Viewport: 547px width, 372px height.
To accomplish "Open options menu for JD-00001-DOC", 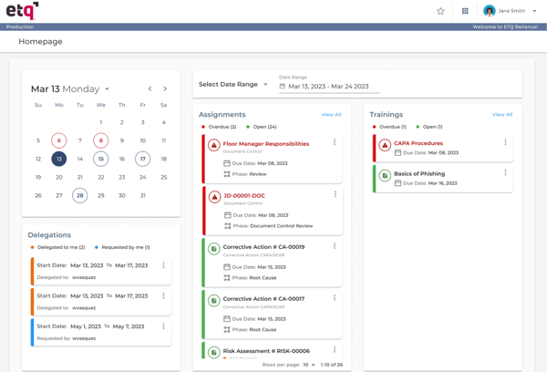I will [335, 194].
